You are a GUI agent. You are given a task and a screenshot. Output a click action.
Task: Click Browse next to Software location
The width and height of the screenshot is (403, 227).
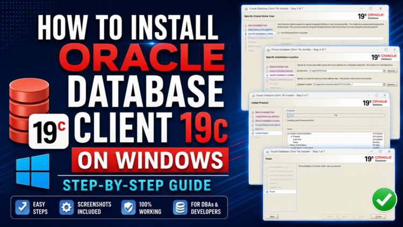click(392, 84)
